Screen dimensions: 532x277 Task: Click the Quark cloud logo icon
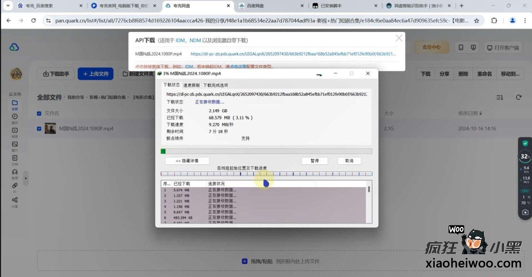[x=14, y=47]
